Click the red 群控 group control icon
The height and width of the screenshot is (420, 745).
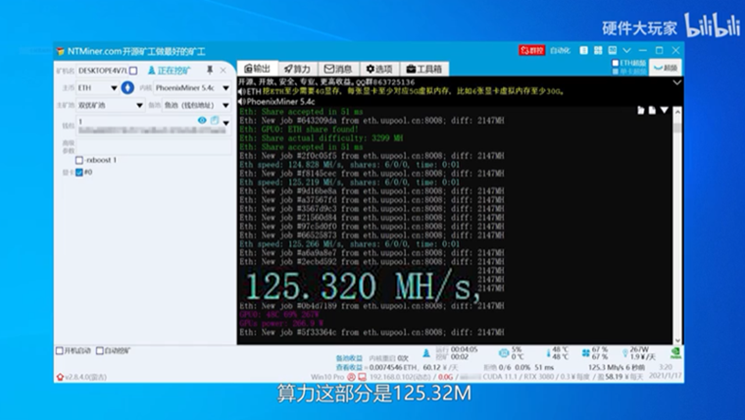click(531, 49)
